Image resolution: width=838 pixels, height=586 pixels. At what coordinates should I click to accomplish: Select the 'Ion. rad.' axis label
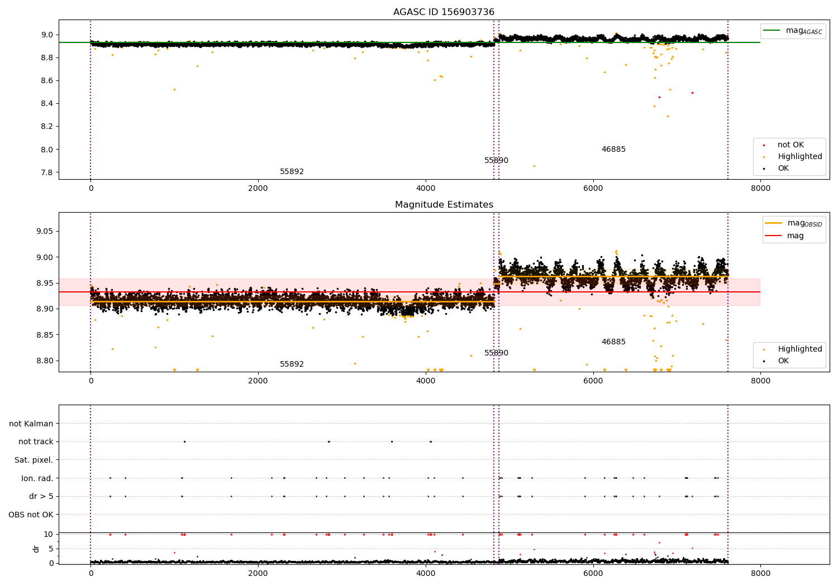click(x=37, y=478)
